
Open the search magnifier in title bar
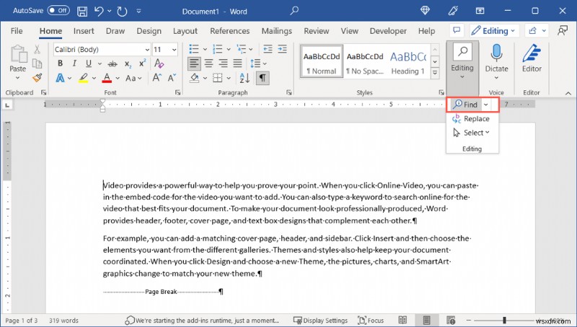(x=294, y=11)
